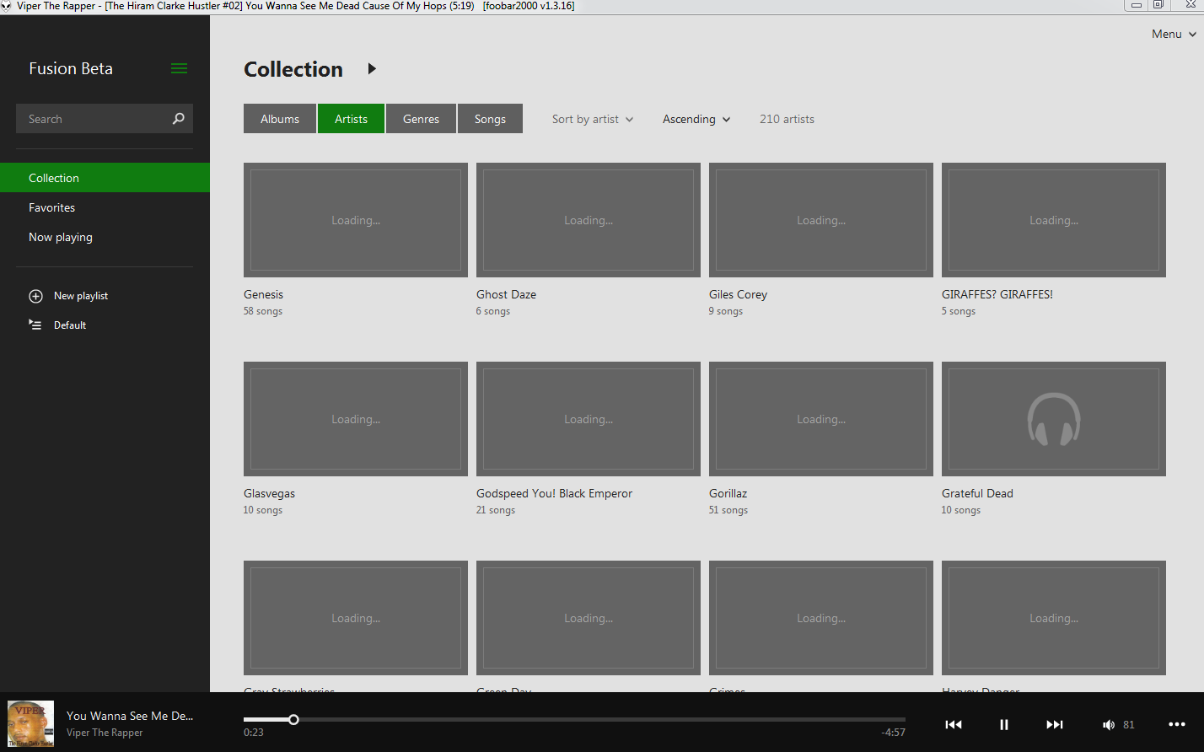Image resolution: width=1204 pixels, height=752 pixels.
Task: Click the Giles Corey artist name
Action: (x=738, y=294)
